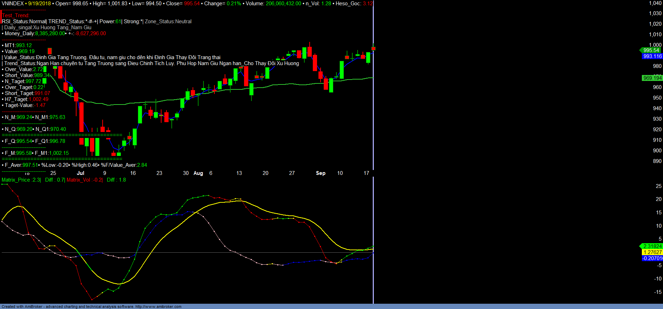
Task: Click the red swatch beside Value:969.19
Action: click(50, 51)
